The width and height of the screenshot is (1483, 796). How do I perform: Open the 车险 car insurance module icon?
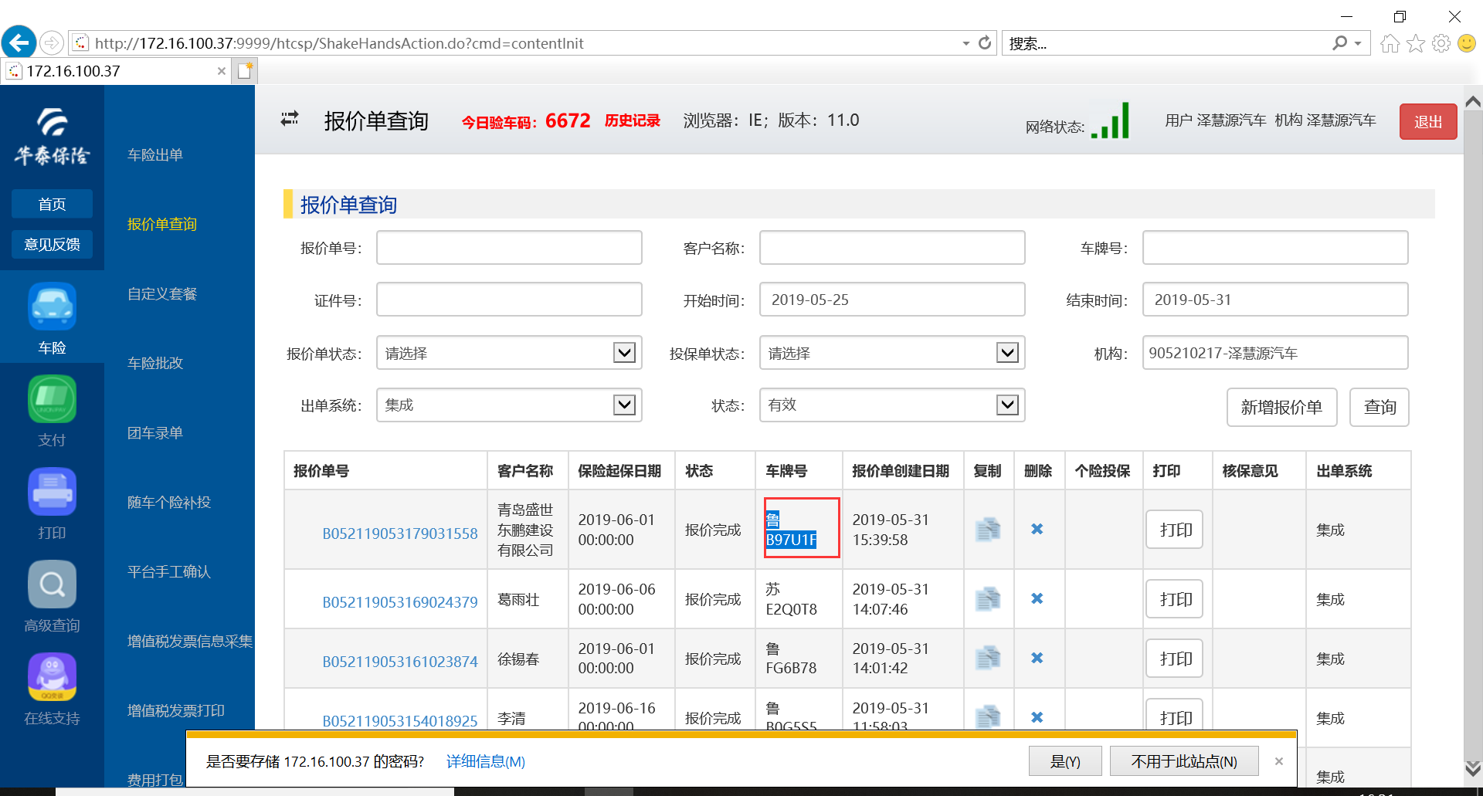[x=52, y=307]
